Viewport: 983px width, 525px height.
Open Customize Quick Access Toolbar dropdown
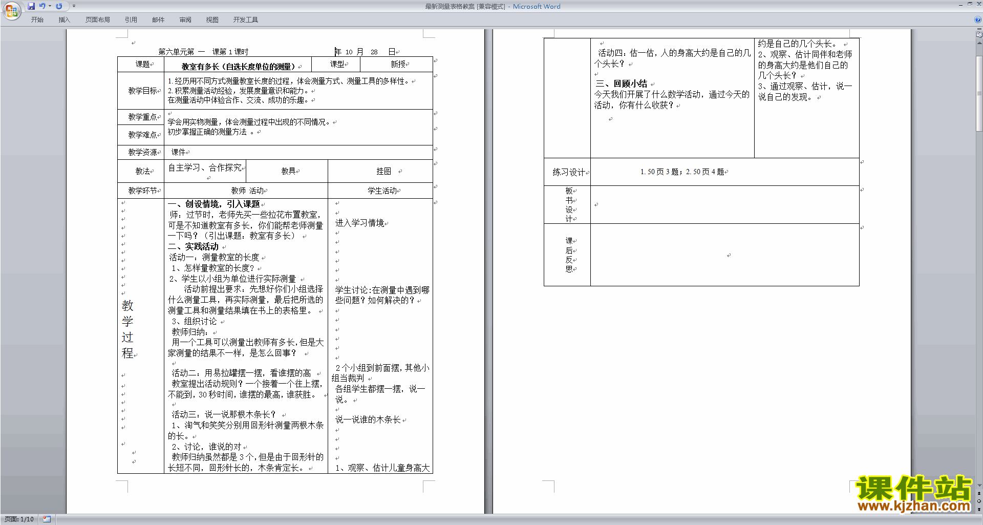pyautogui.click(x=74, y=6)
